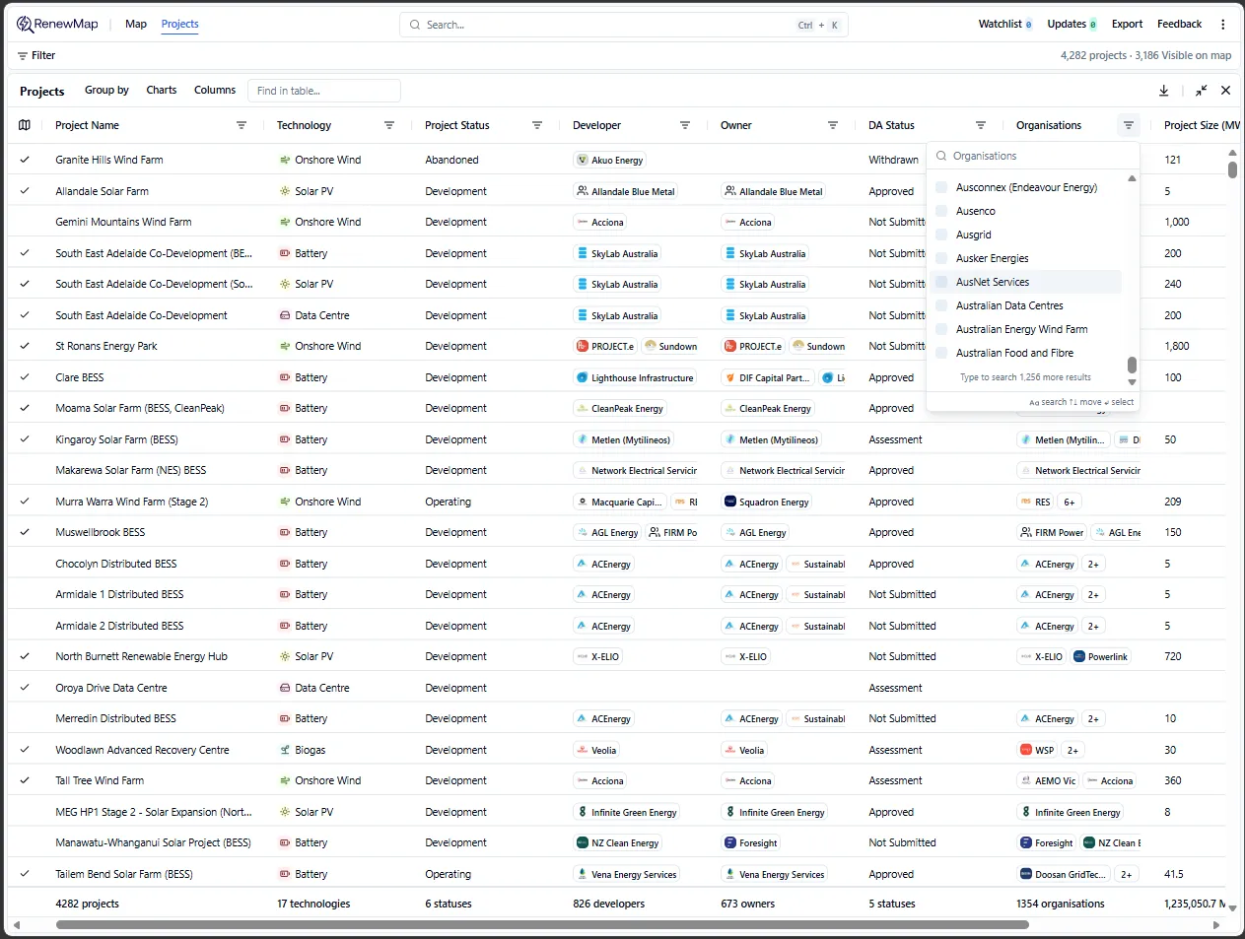1245x939 pixels.
Task: Click the filter icon on Developer column
Action: coord(685,125)
